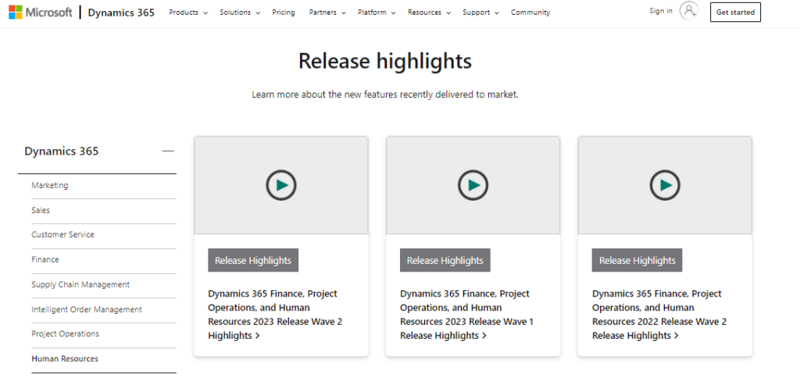Select Marketing in the sidebar

[50, 186]
